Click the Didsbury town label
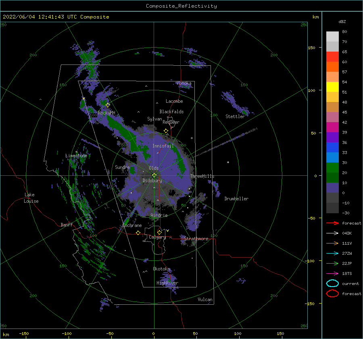Viewport: 363px width, 339px height. tap(152, 181)
